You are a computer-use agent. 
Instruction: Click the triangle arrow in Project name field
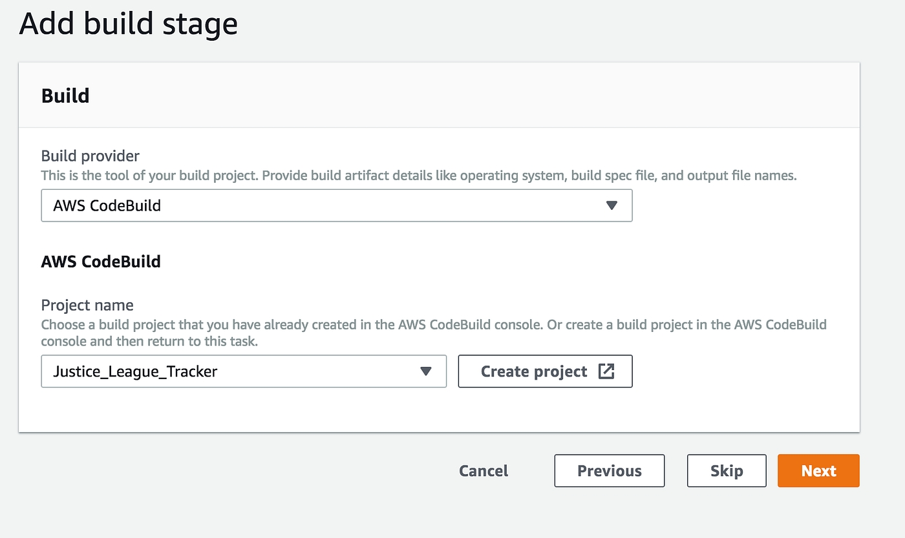click(x=425, y=371)
